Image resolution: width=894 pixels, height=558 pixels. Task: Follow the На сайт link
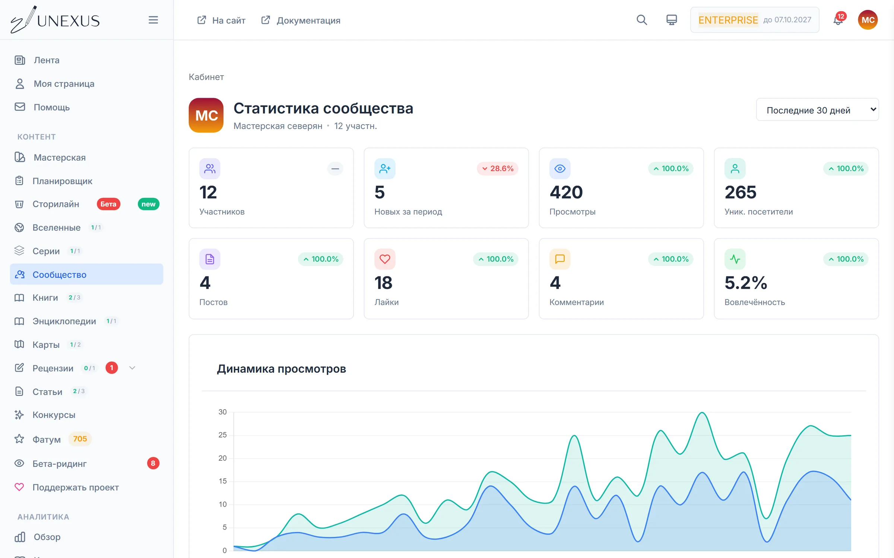228,20
